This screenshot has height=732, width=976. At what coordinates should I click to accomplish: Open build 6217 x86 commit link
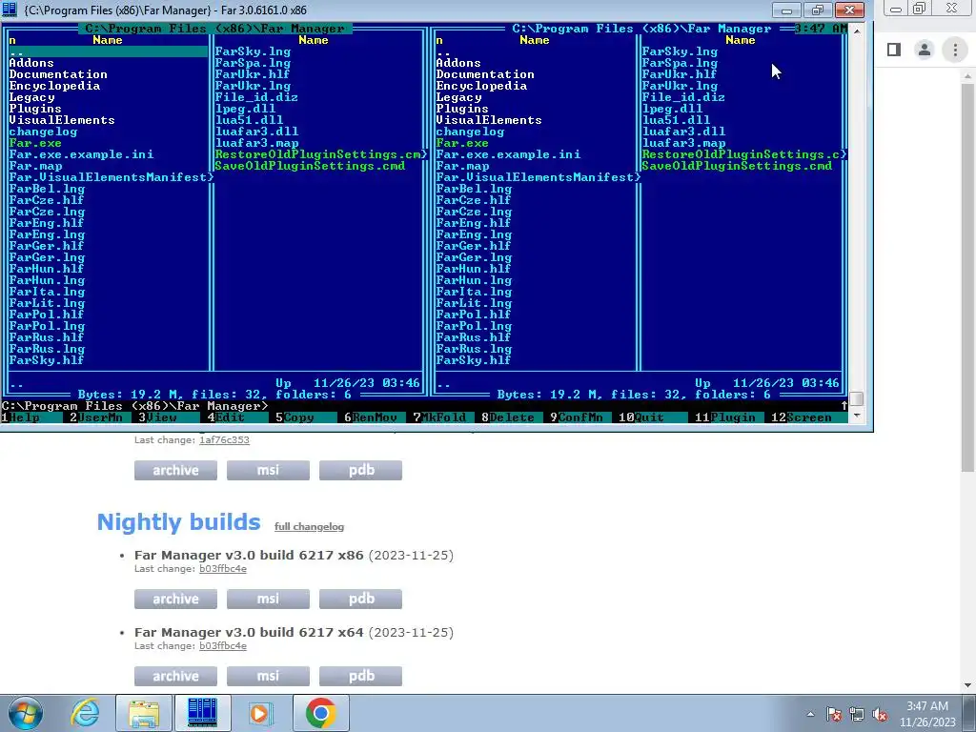[x=223, y=569]
